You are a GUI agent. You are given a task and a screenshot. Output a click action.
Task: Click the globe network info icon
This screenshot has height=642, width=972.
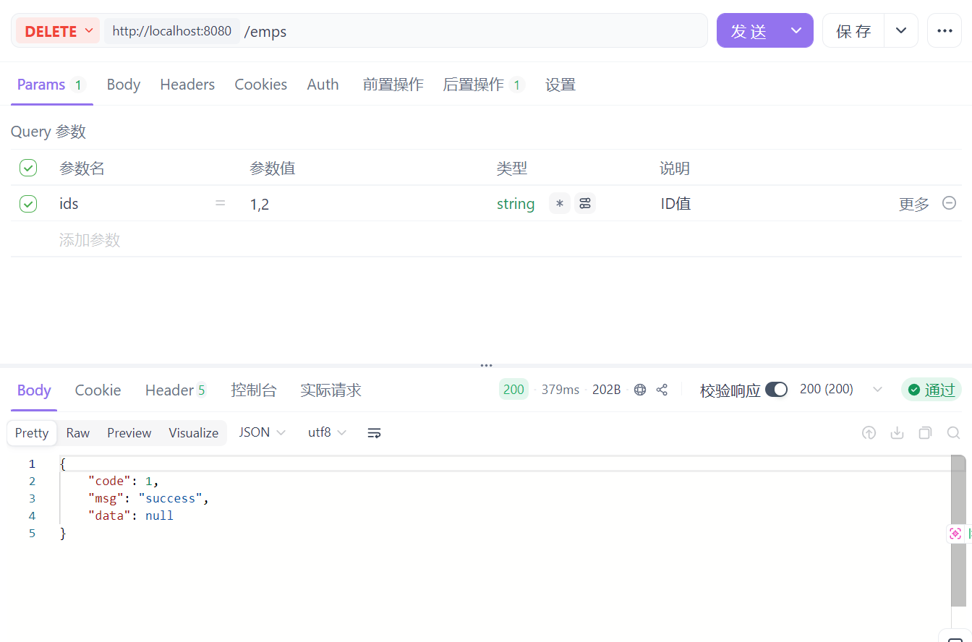pyautogui.click(x=640, y=390)
